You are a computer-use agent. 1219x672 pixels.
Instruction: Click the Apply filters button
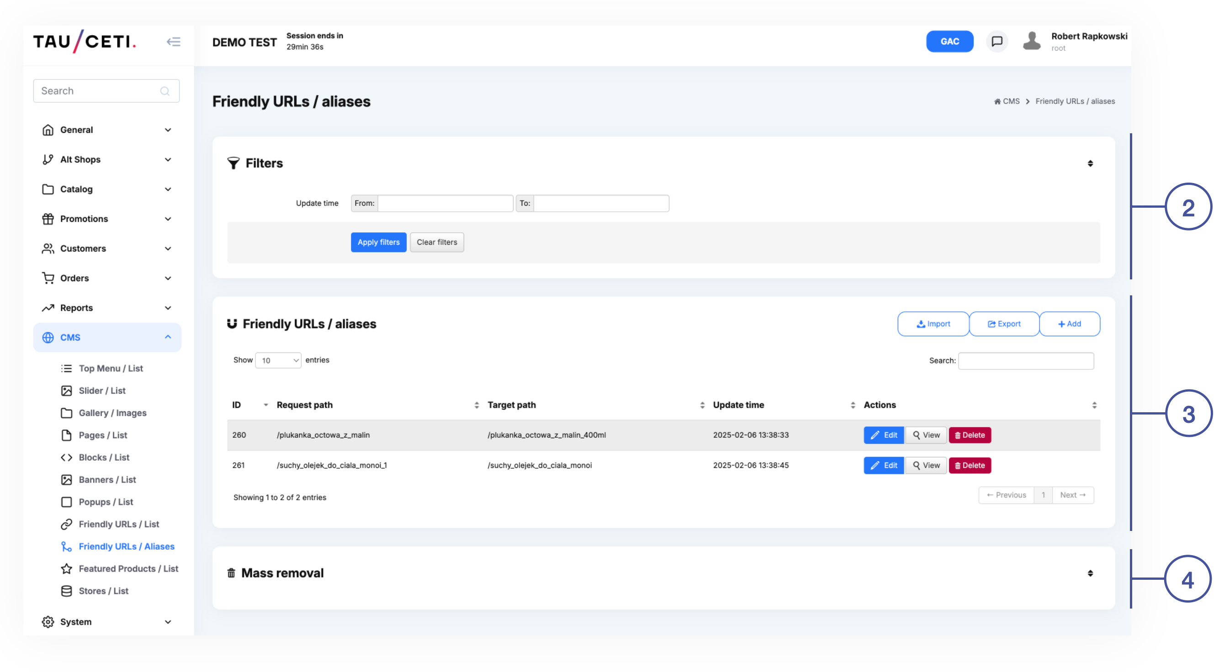click(378, 242)
